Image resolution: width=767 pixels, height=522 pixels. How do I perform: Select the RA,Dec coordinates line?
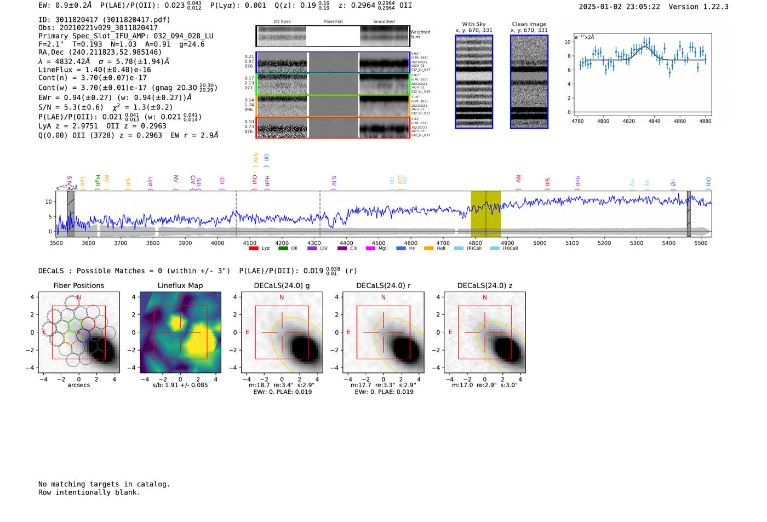(100, 53)
